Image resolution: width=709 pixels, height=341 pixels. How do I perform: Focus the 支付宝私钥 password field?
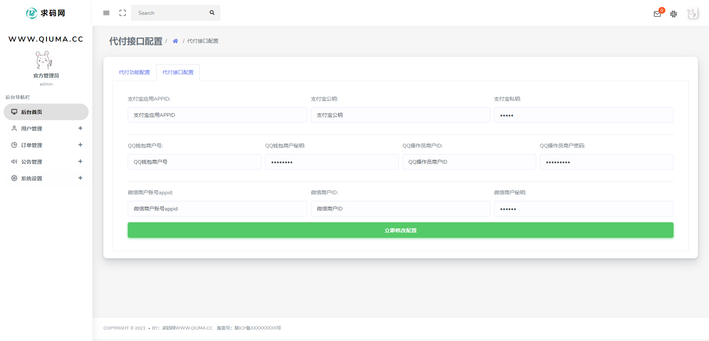(584, 115)
